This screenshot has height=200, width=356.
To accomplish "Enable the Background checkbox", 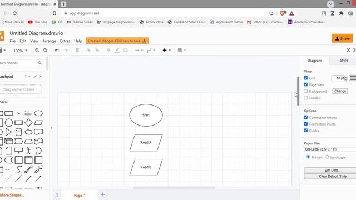I will (x=305, y=91).
